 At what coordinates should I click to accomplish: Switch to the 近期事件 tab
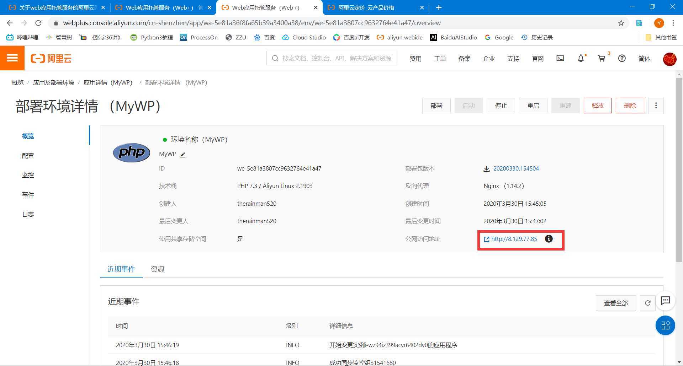(121, 269)
